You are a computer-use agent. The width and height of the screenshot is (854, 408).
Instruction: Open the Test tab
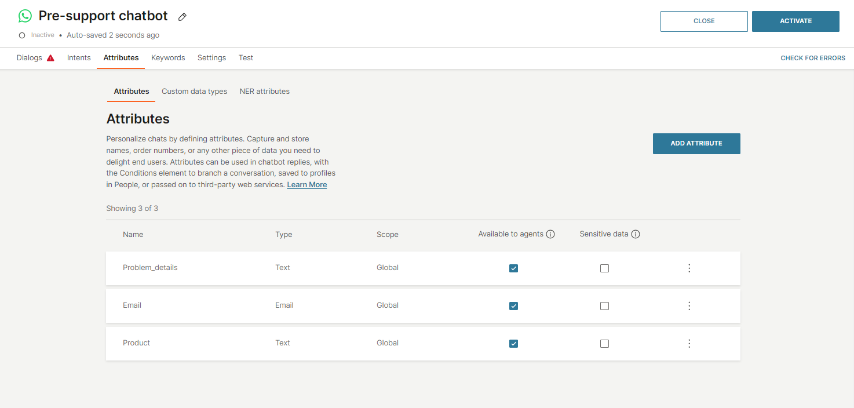coord(246,57)
